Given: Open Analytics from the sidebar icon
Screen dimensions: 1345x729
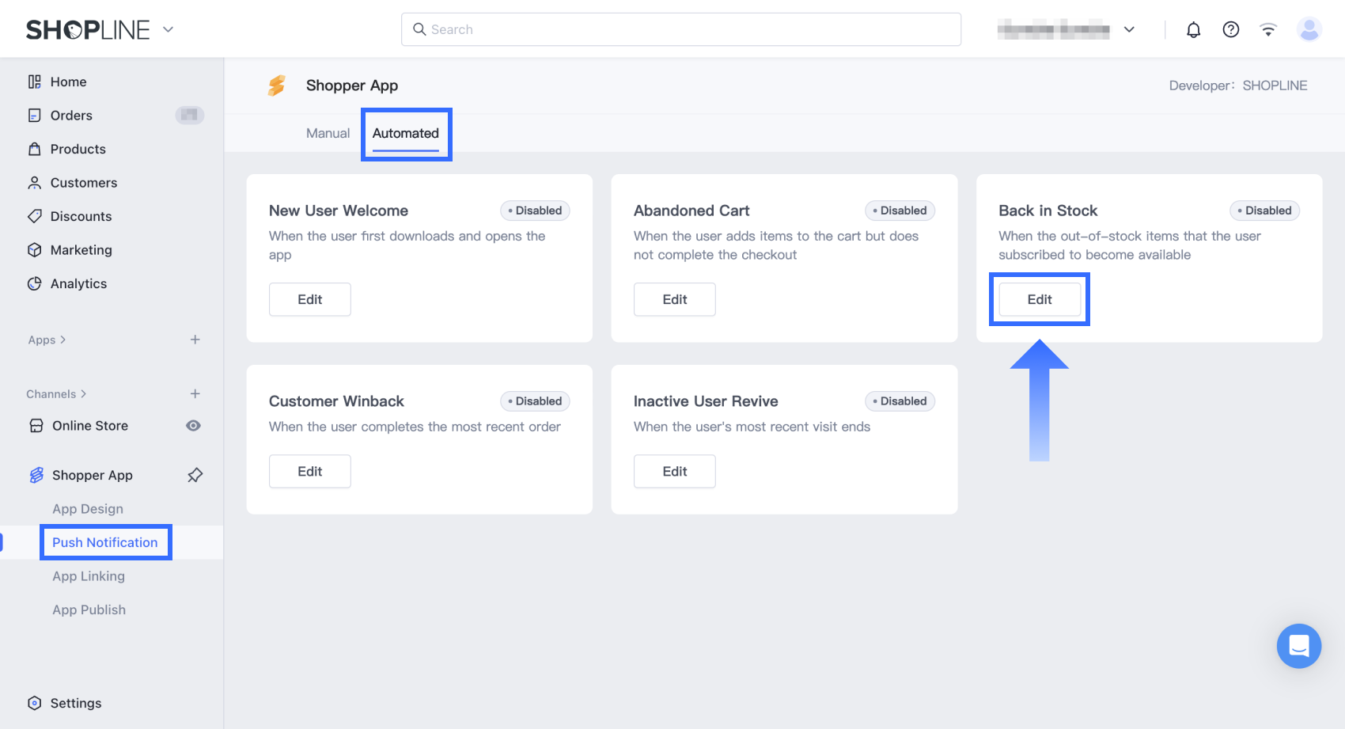Looking at the screenshot, I should point(34,283).
